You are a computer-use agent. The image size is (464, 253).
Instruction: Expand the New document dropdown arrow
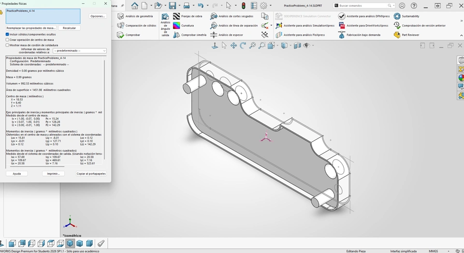pyautogui.click(x=151, y=6)
